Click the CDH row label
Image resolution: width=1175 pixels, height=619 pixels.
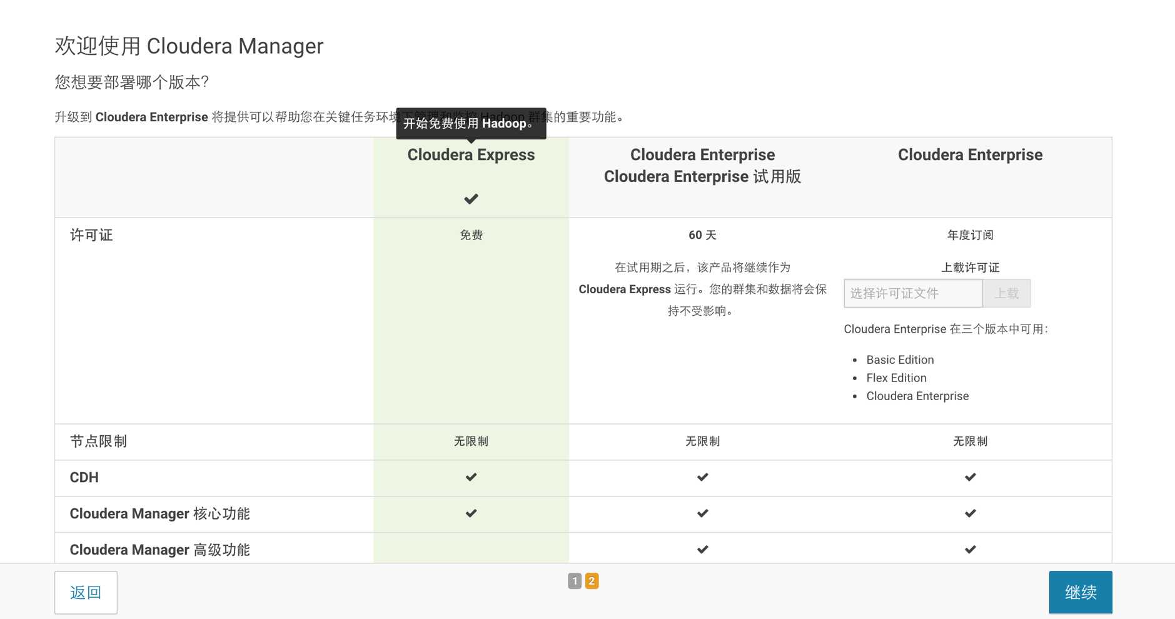84,478
